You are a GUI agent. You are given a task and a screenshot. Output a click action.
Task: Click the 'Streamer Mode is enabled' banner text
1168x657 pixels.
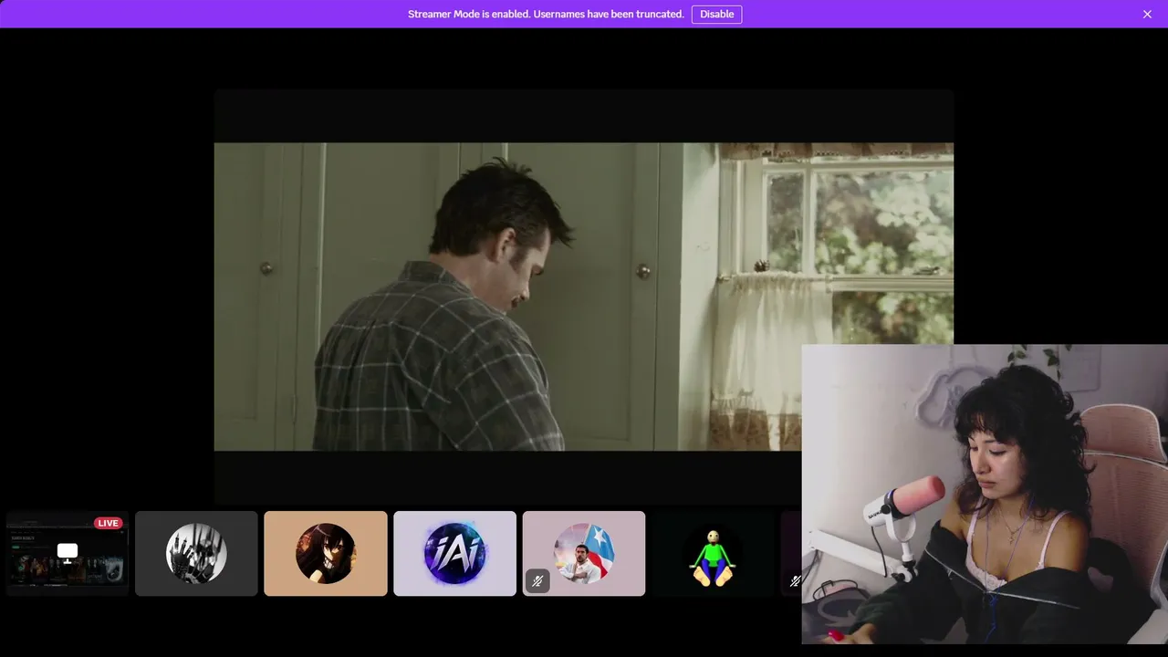[x=546, y=14]
